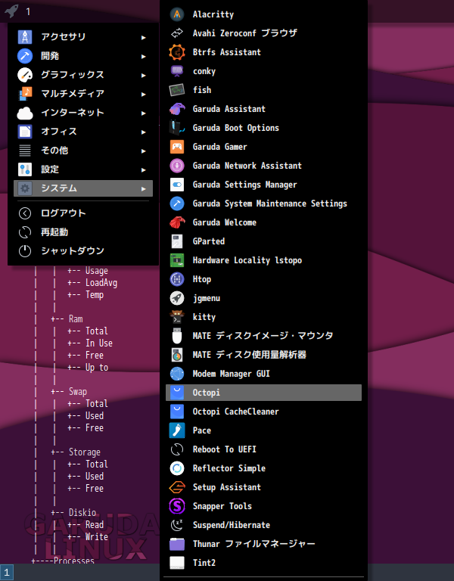
Task: Open Alacritty via its orange A icon
Action: tap(177, 14)
